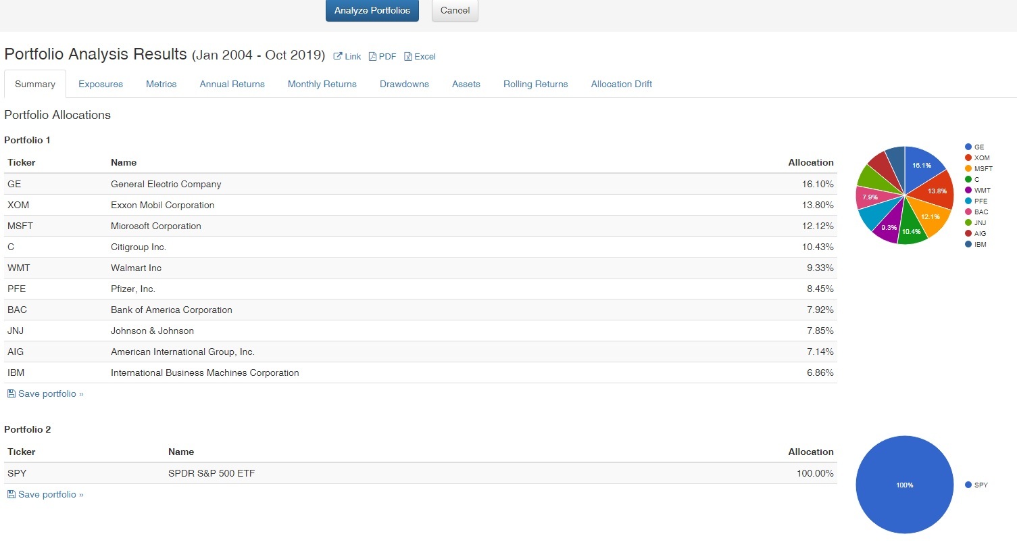Click Johnson & Johnson name

(152, 331)
